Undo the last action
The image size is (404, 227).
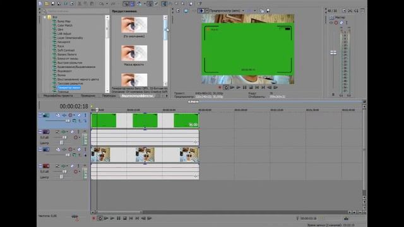[x=102, y=4]
